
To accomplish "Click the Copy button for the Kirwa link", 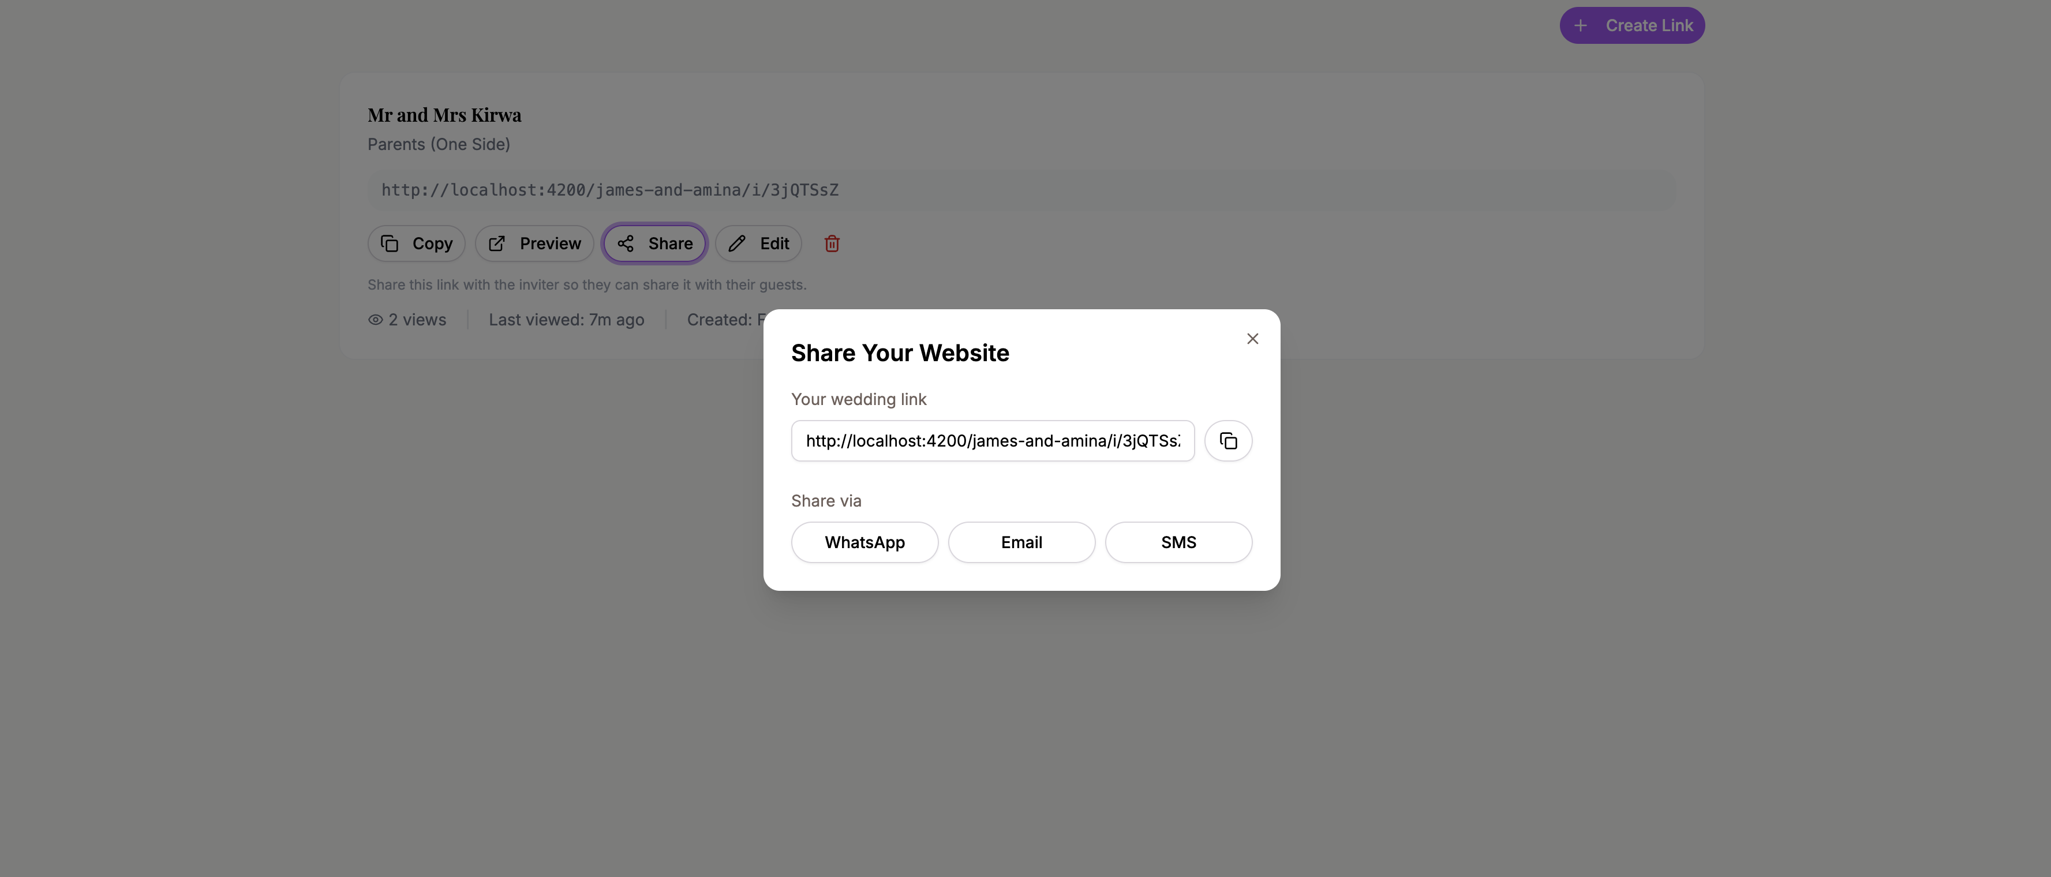I will 416,243.
